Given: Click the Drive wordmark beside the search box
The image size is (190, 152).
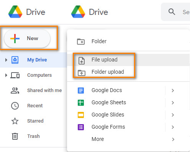Looking at the screenshot, I should [98, 12].
